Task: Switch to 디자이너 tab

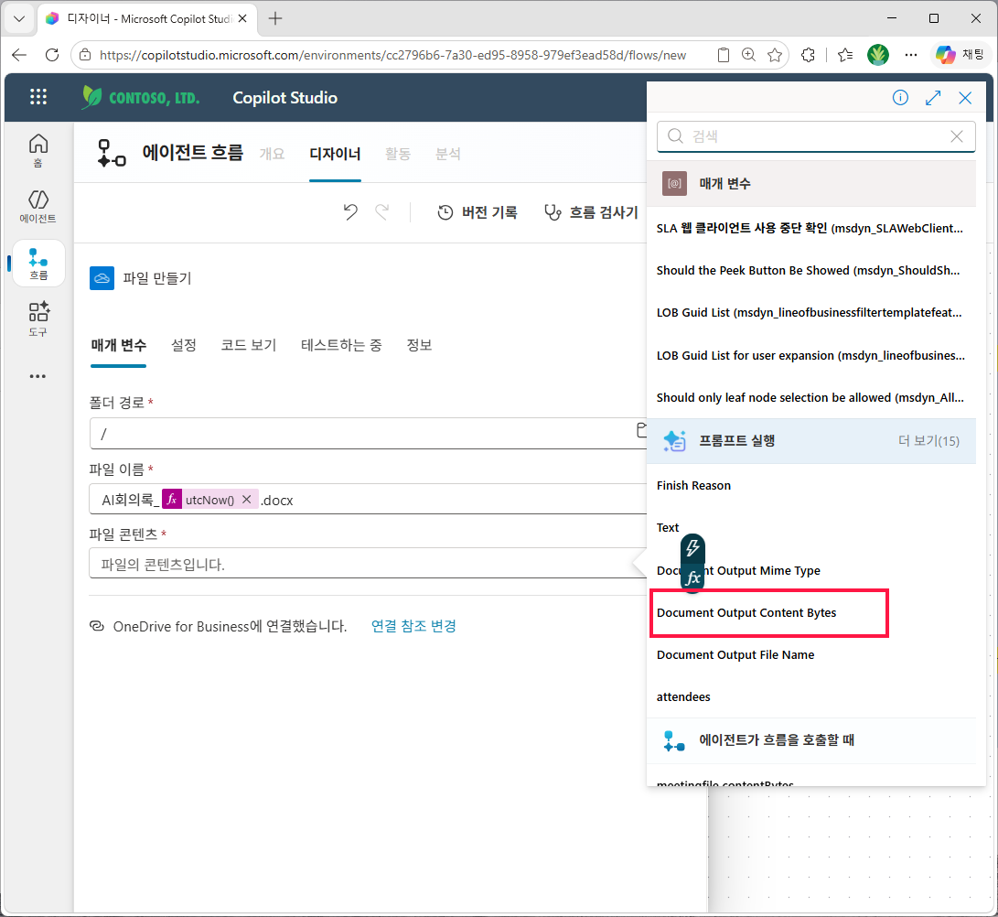Action: (x=335, y=154)
